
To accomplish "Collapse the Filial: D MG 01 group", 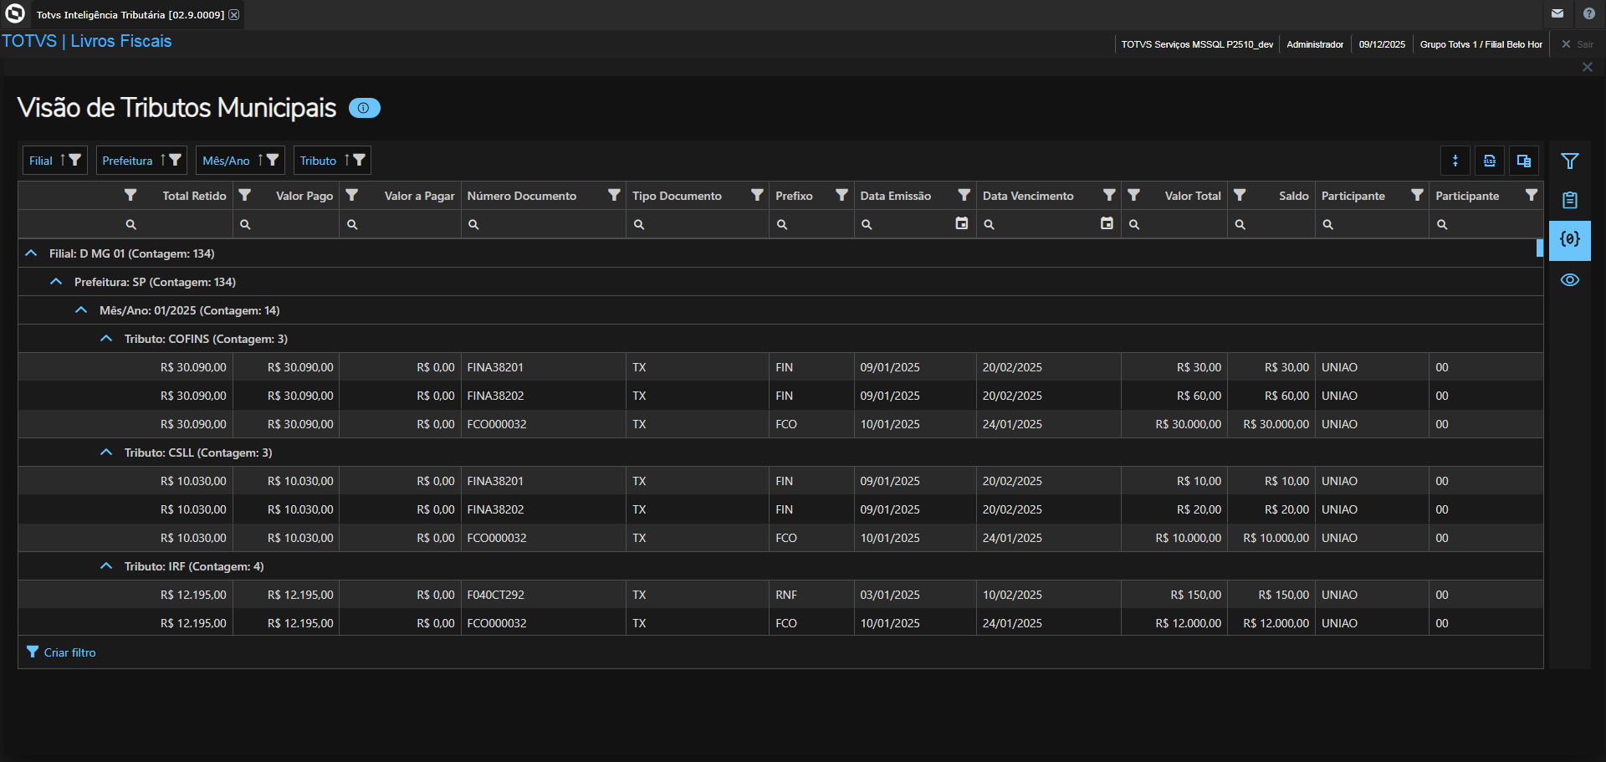I will tap(31, 253).
